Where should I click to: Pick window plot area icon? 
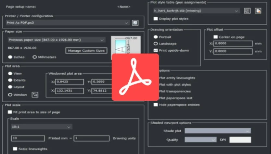[x=35, y=95]
